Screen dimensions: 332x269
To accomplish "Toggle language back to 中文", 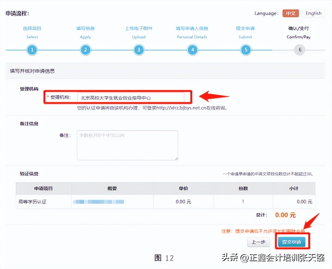I will coord(290,13).
